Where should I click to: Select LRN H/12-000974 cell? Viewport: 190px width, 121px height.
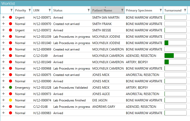(x=42, y=100)
